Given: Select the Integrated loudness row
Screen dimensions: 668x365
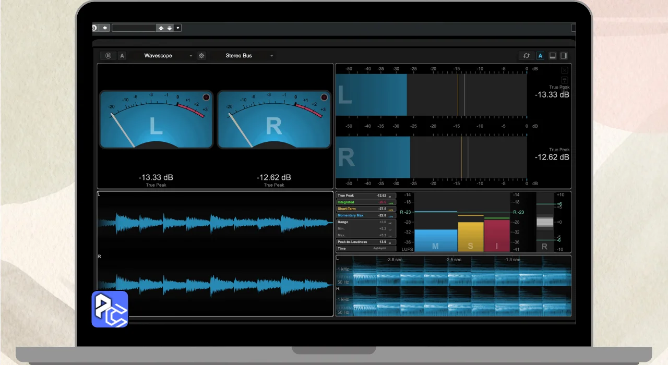Looking at the screenshot, I should click(366, 202).
